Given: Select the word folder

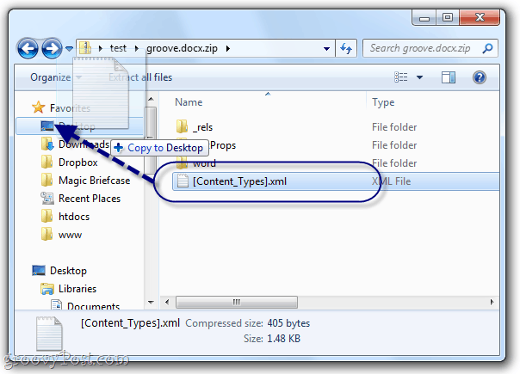Looking at the screenshot, I should (204, 163).
